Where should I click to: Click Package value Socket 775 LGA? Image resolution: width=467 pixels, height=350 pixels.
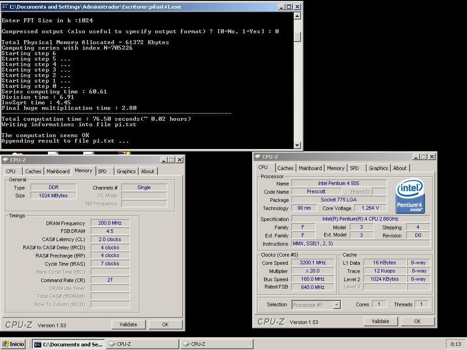(339, 200)
